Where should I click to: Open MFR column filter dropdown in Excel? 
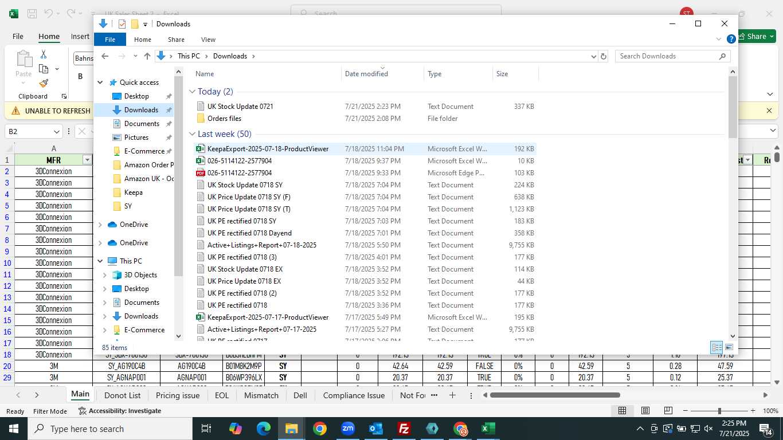(87, 160)
